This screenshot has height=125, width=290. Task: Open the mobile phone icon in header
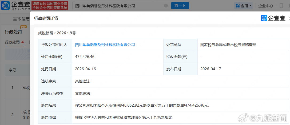coord(281,6)
